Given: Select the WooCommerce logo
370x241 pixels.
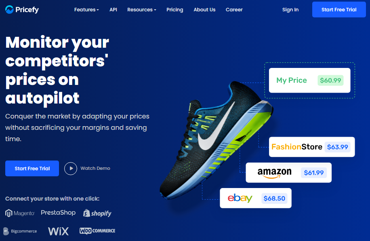Looking at the screenshot, I should [97, 230].
